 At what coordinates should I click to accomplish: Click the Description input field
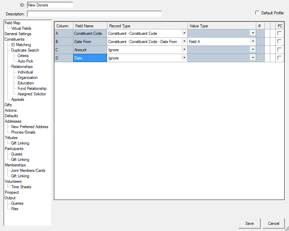(x=95, y=14)
